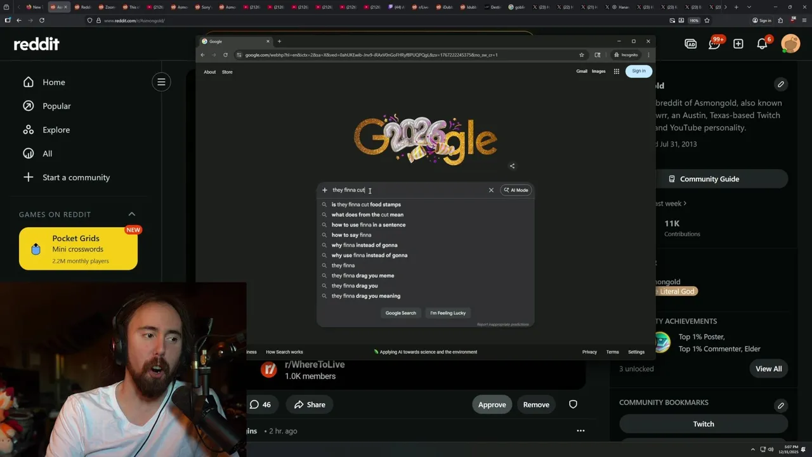Click the blue Sign in button on Google

point(639,71)
